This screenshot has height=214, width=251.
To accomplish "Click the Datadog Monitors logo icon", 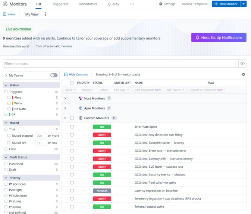I will [x=5, y=4].
